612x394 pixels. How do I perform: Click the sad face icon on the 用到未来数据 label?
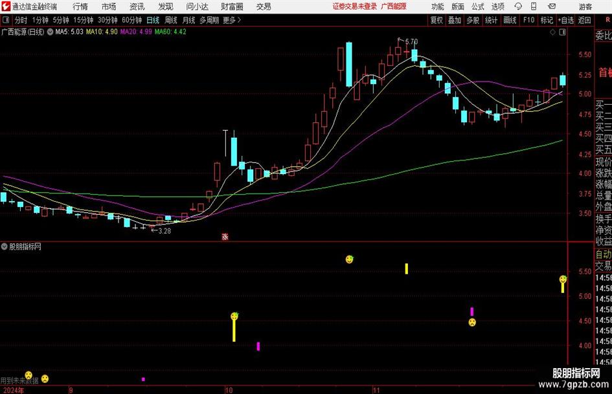[28, 376]
